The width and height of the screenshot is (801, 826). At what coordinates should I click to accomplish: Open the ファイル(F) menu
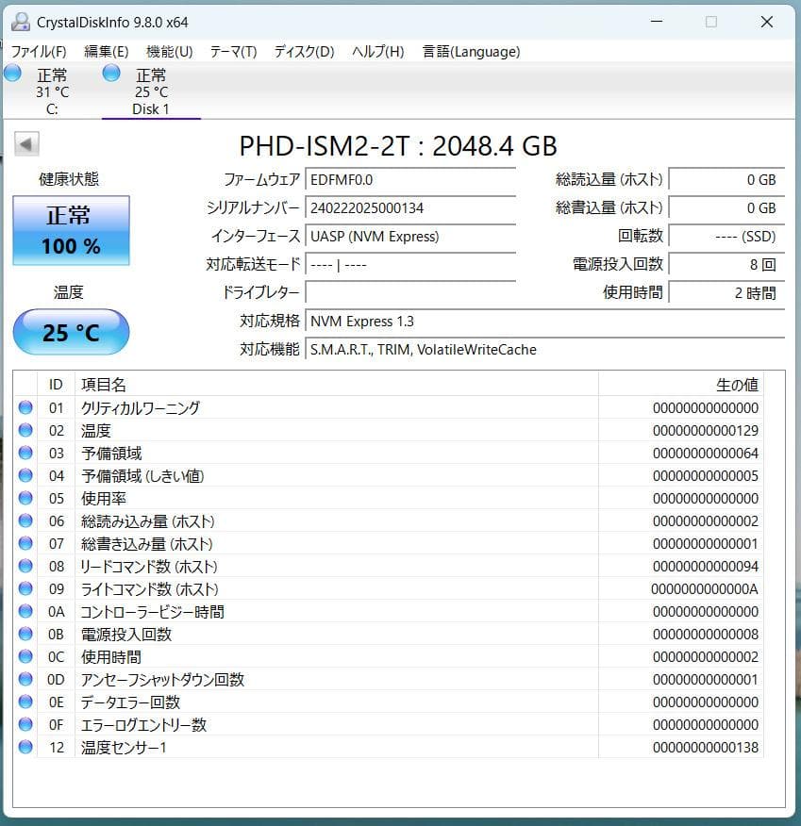pos(39,52)
